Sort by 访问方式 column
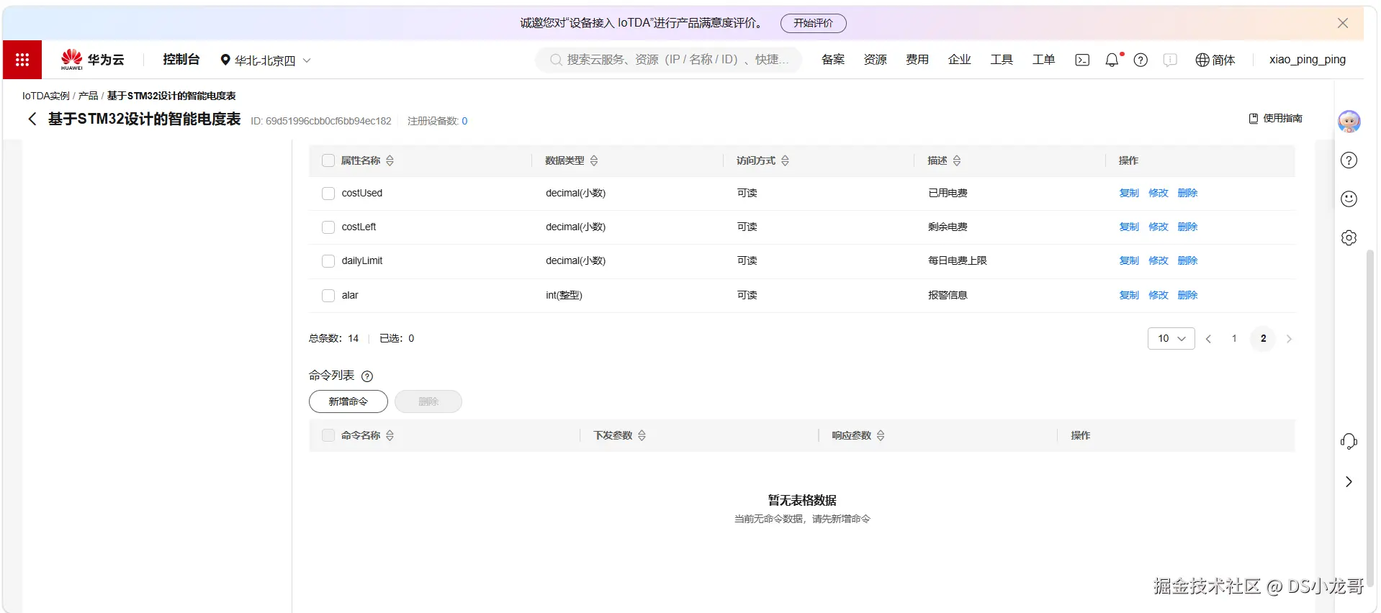 click(x=785, y=160)
